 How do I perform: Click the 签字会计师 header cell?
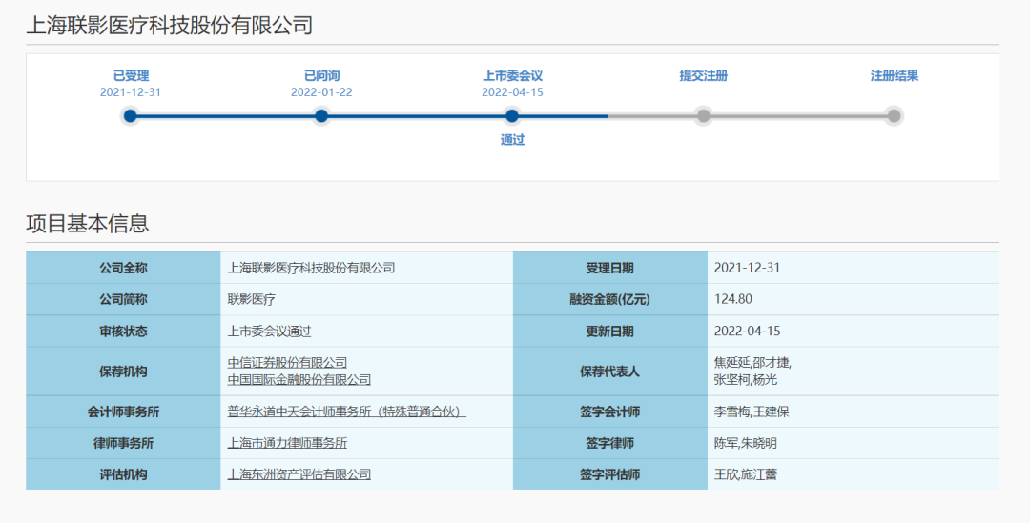610,412
